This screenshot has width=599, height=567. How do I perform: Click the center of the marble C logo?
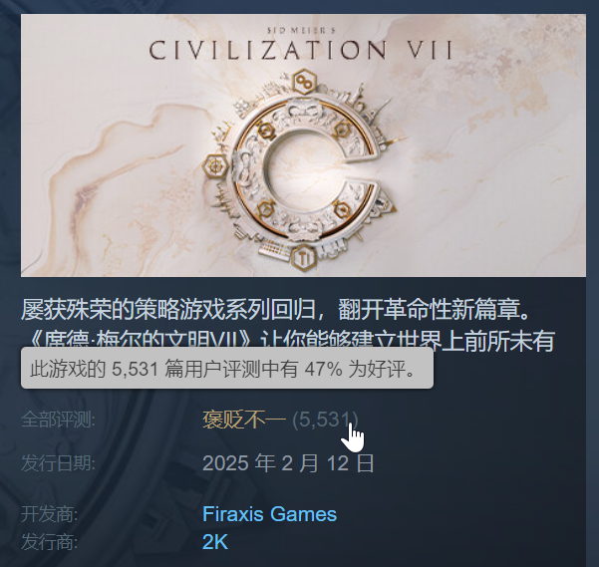[304, 168]
